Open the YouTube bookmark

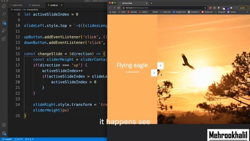(132, 12)
